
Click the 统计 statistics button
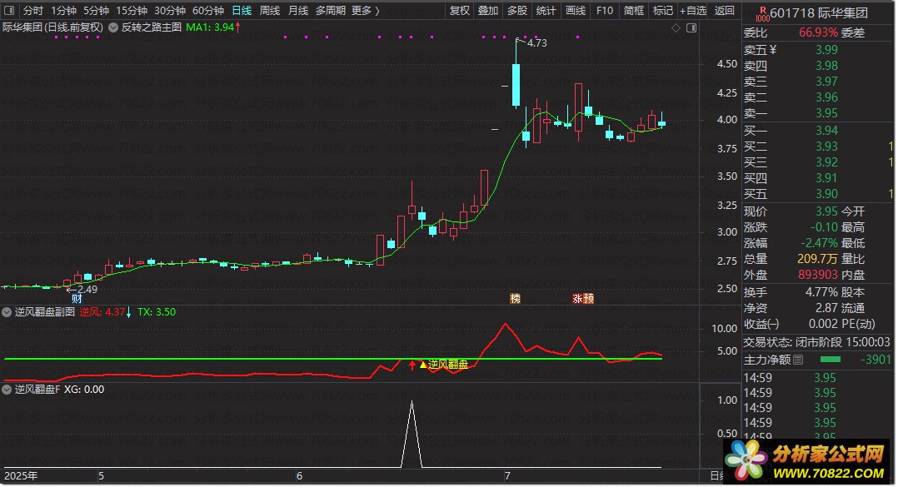coord(546,10)
